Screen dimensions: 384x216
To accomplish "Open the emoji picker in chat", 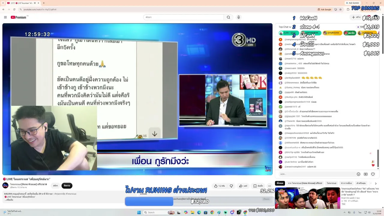I will pyautogui.click(x=358, y=174).
